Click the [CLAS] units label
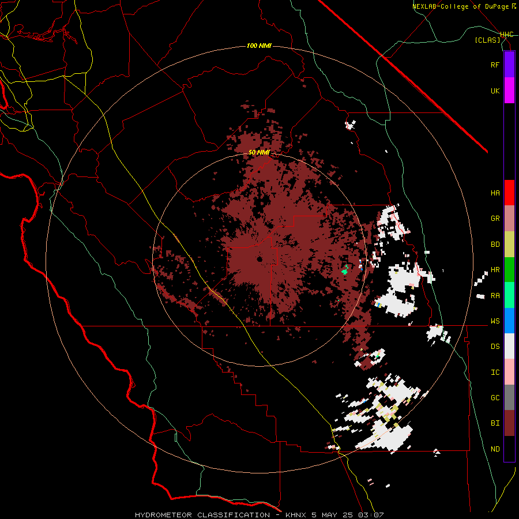The width and height of the screenshot is (519, 519). (x=487, y=40)
